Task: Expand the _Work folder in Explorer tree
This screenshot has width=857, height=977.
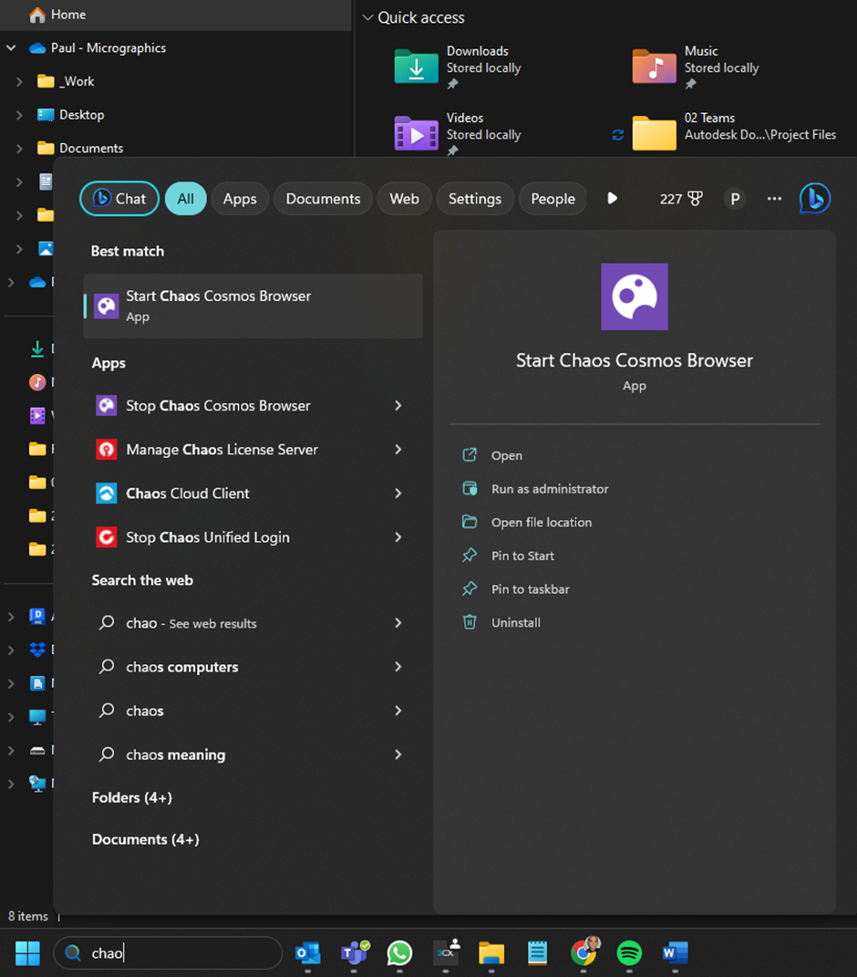Action: (x=19, y=81)
